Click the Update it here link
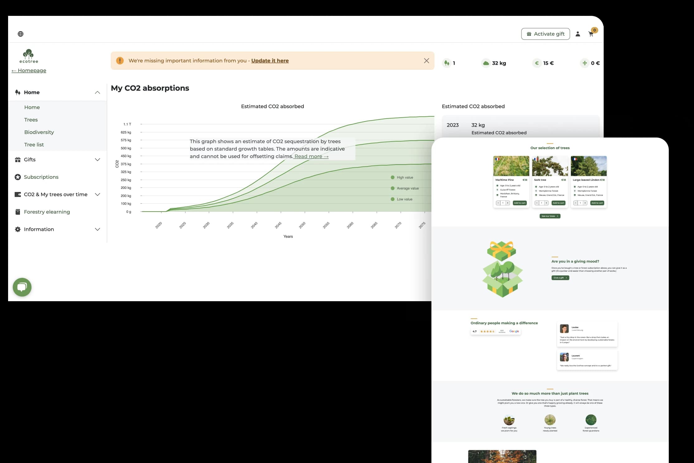The height and width of the screenshot is (463, 694). (x=270, y=61)
